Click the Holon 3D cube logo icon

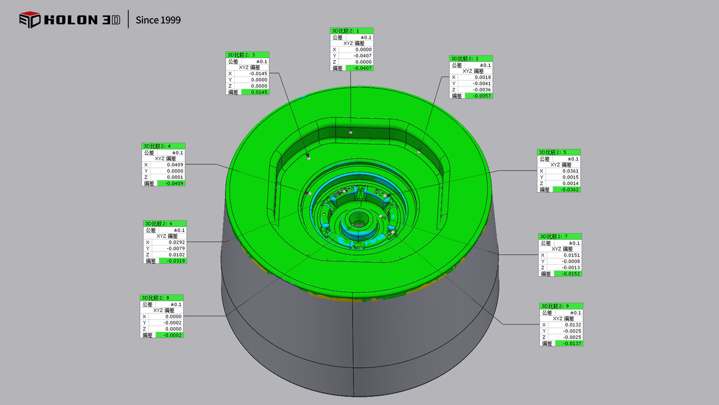pyautogui.click(x=30, y=20)
